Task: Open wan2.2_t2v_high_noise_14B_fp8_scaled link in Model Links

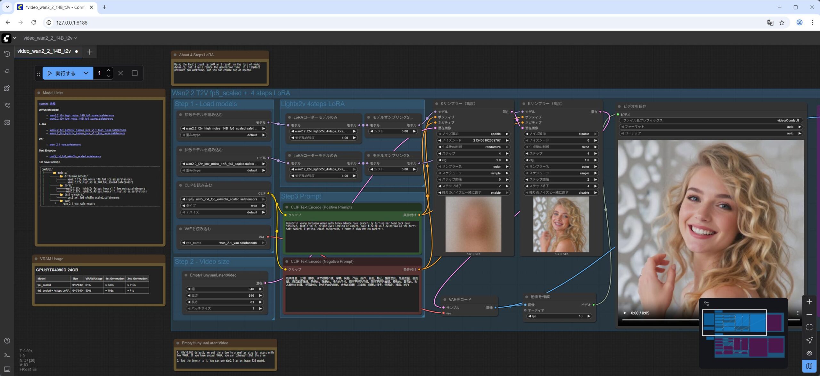Action: click(82, 115)
